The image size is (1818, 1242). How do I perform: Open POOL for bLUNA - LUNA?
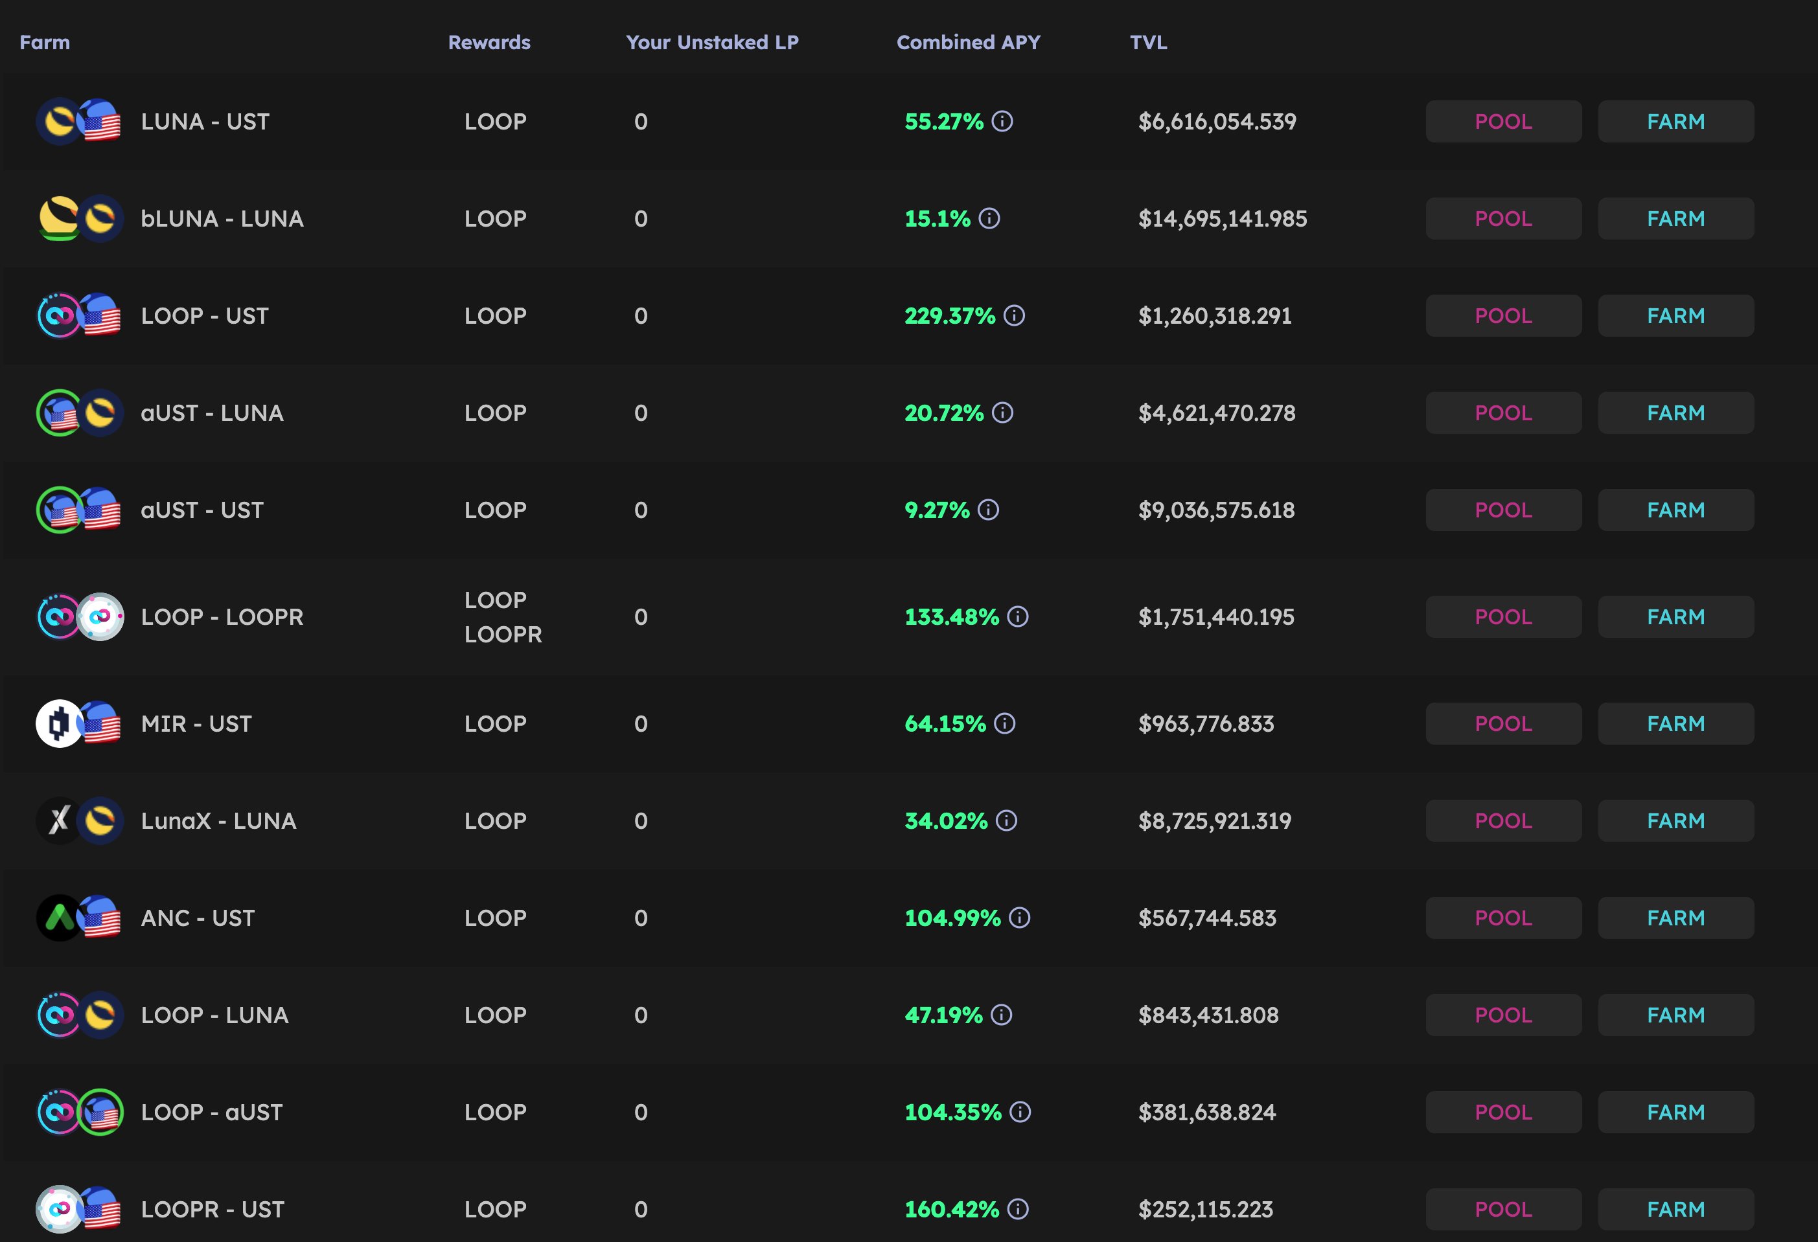pos(1504,218)
